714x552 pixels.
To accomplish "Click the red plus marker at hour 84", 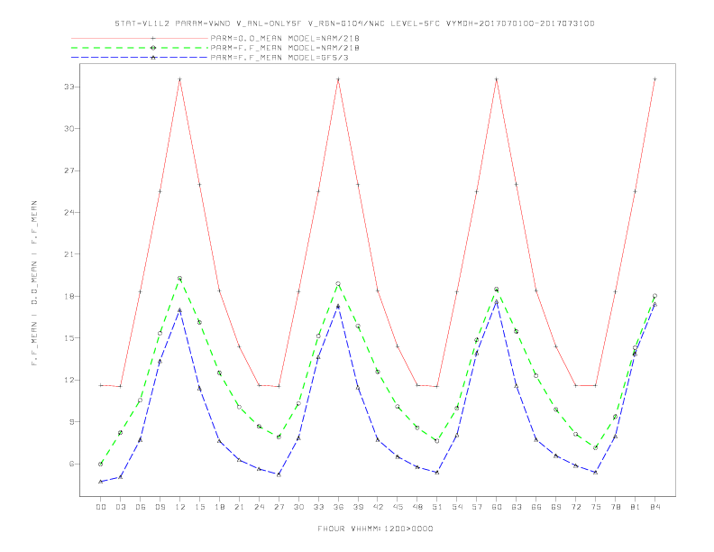I will [654, 79].
